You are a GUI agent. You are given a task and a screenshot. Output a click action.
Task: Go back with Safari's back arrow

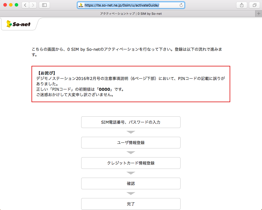point(25,5)
